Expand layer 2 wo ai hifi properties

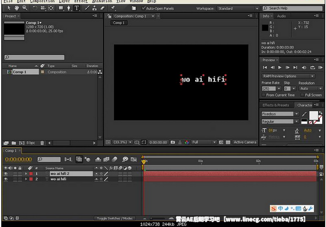26,179
